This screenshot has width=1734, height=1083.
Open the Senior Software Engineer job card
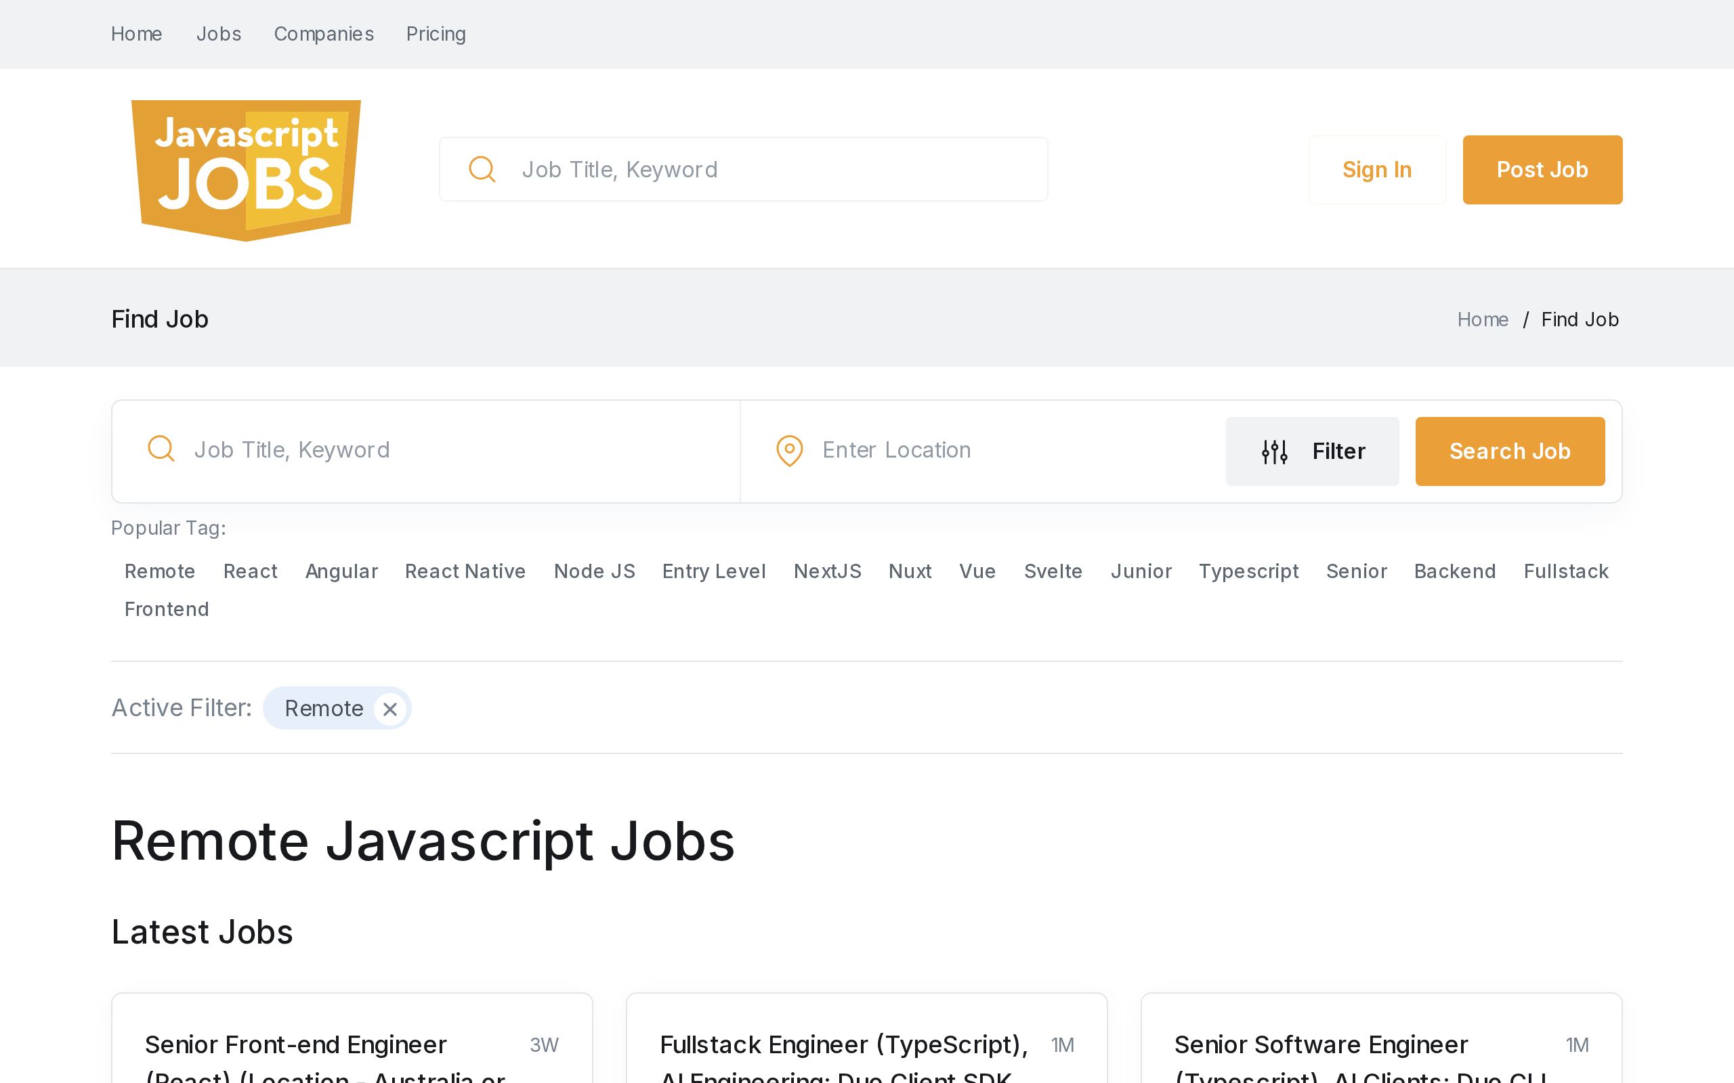point(1380,1038)
